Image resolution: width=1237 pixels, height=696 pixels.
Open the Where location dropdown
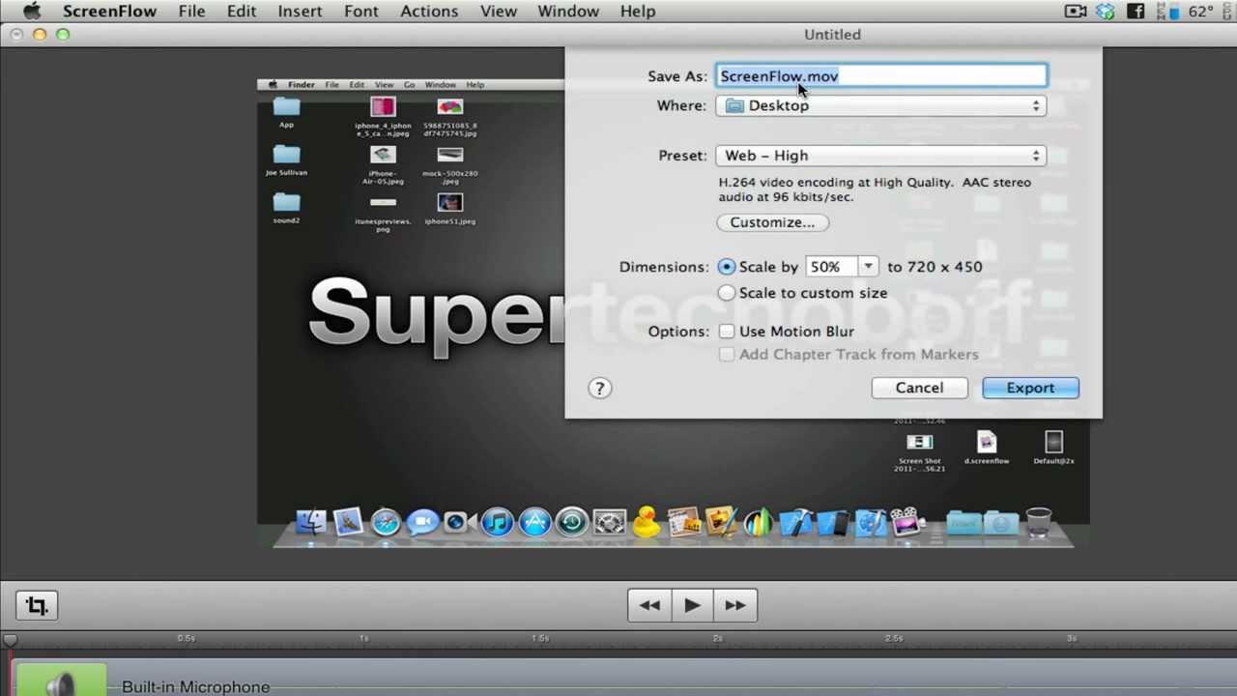click(x=880, y=105)
